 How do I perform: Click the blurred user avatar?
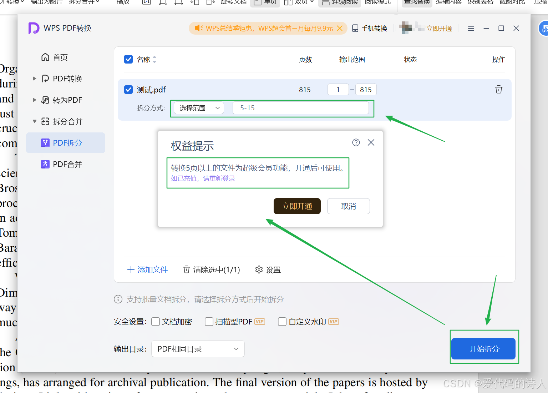click(x=405, y=28)
